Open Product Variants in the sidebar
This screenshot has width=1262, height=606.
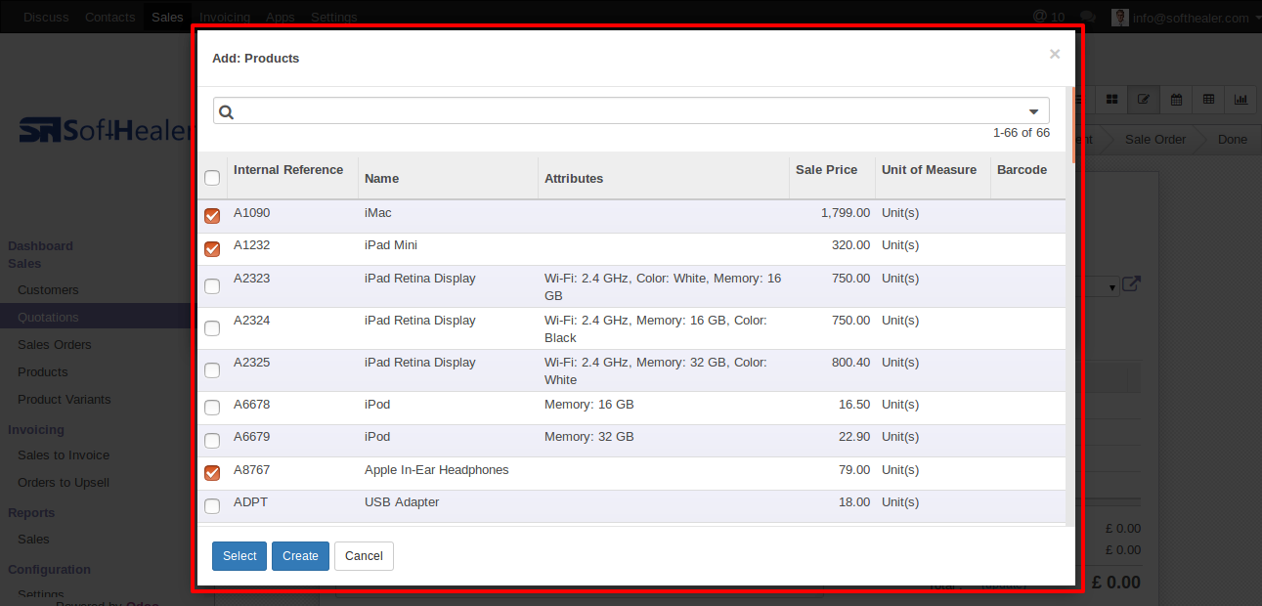coord(65,399)
